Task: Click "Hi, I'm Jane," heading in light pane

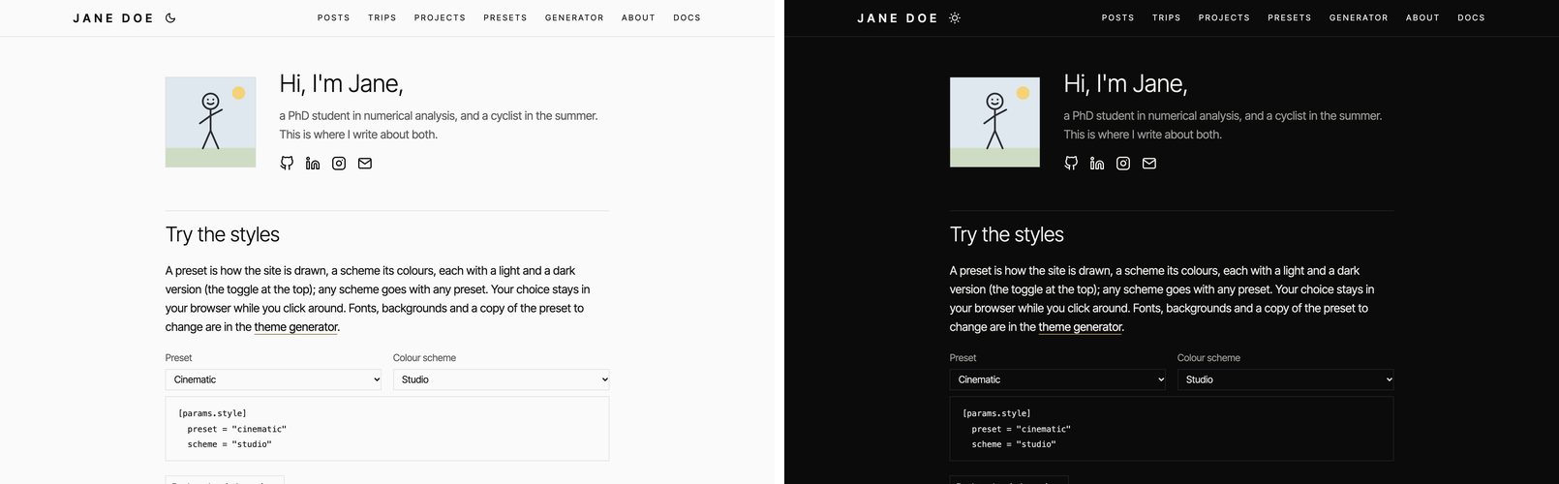Action: coord(342,84)
